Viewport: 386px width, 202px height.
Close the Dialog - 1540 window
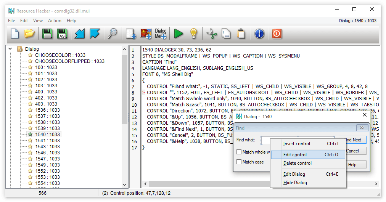pos(365,115)
